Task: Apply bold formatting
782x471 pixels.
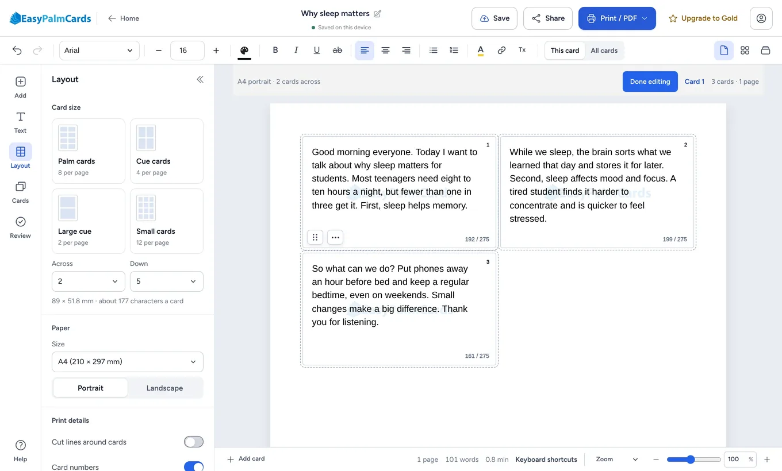Action: coord(275,51)
